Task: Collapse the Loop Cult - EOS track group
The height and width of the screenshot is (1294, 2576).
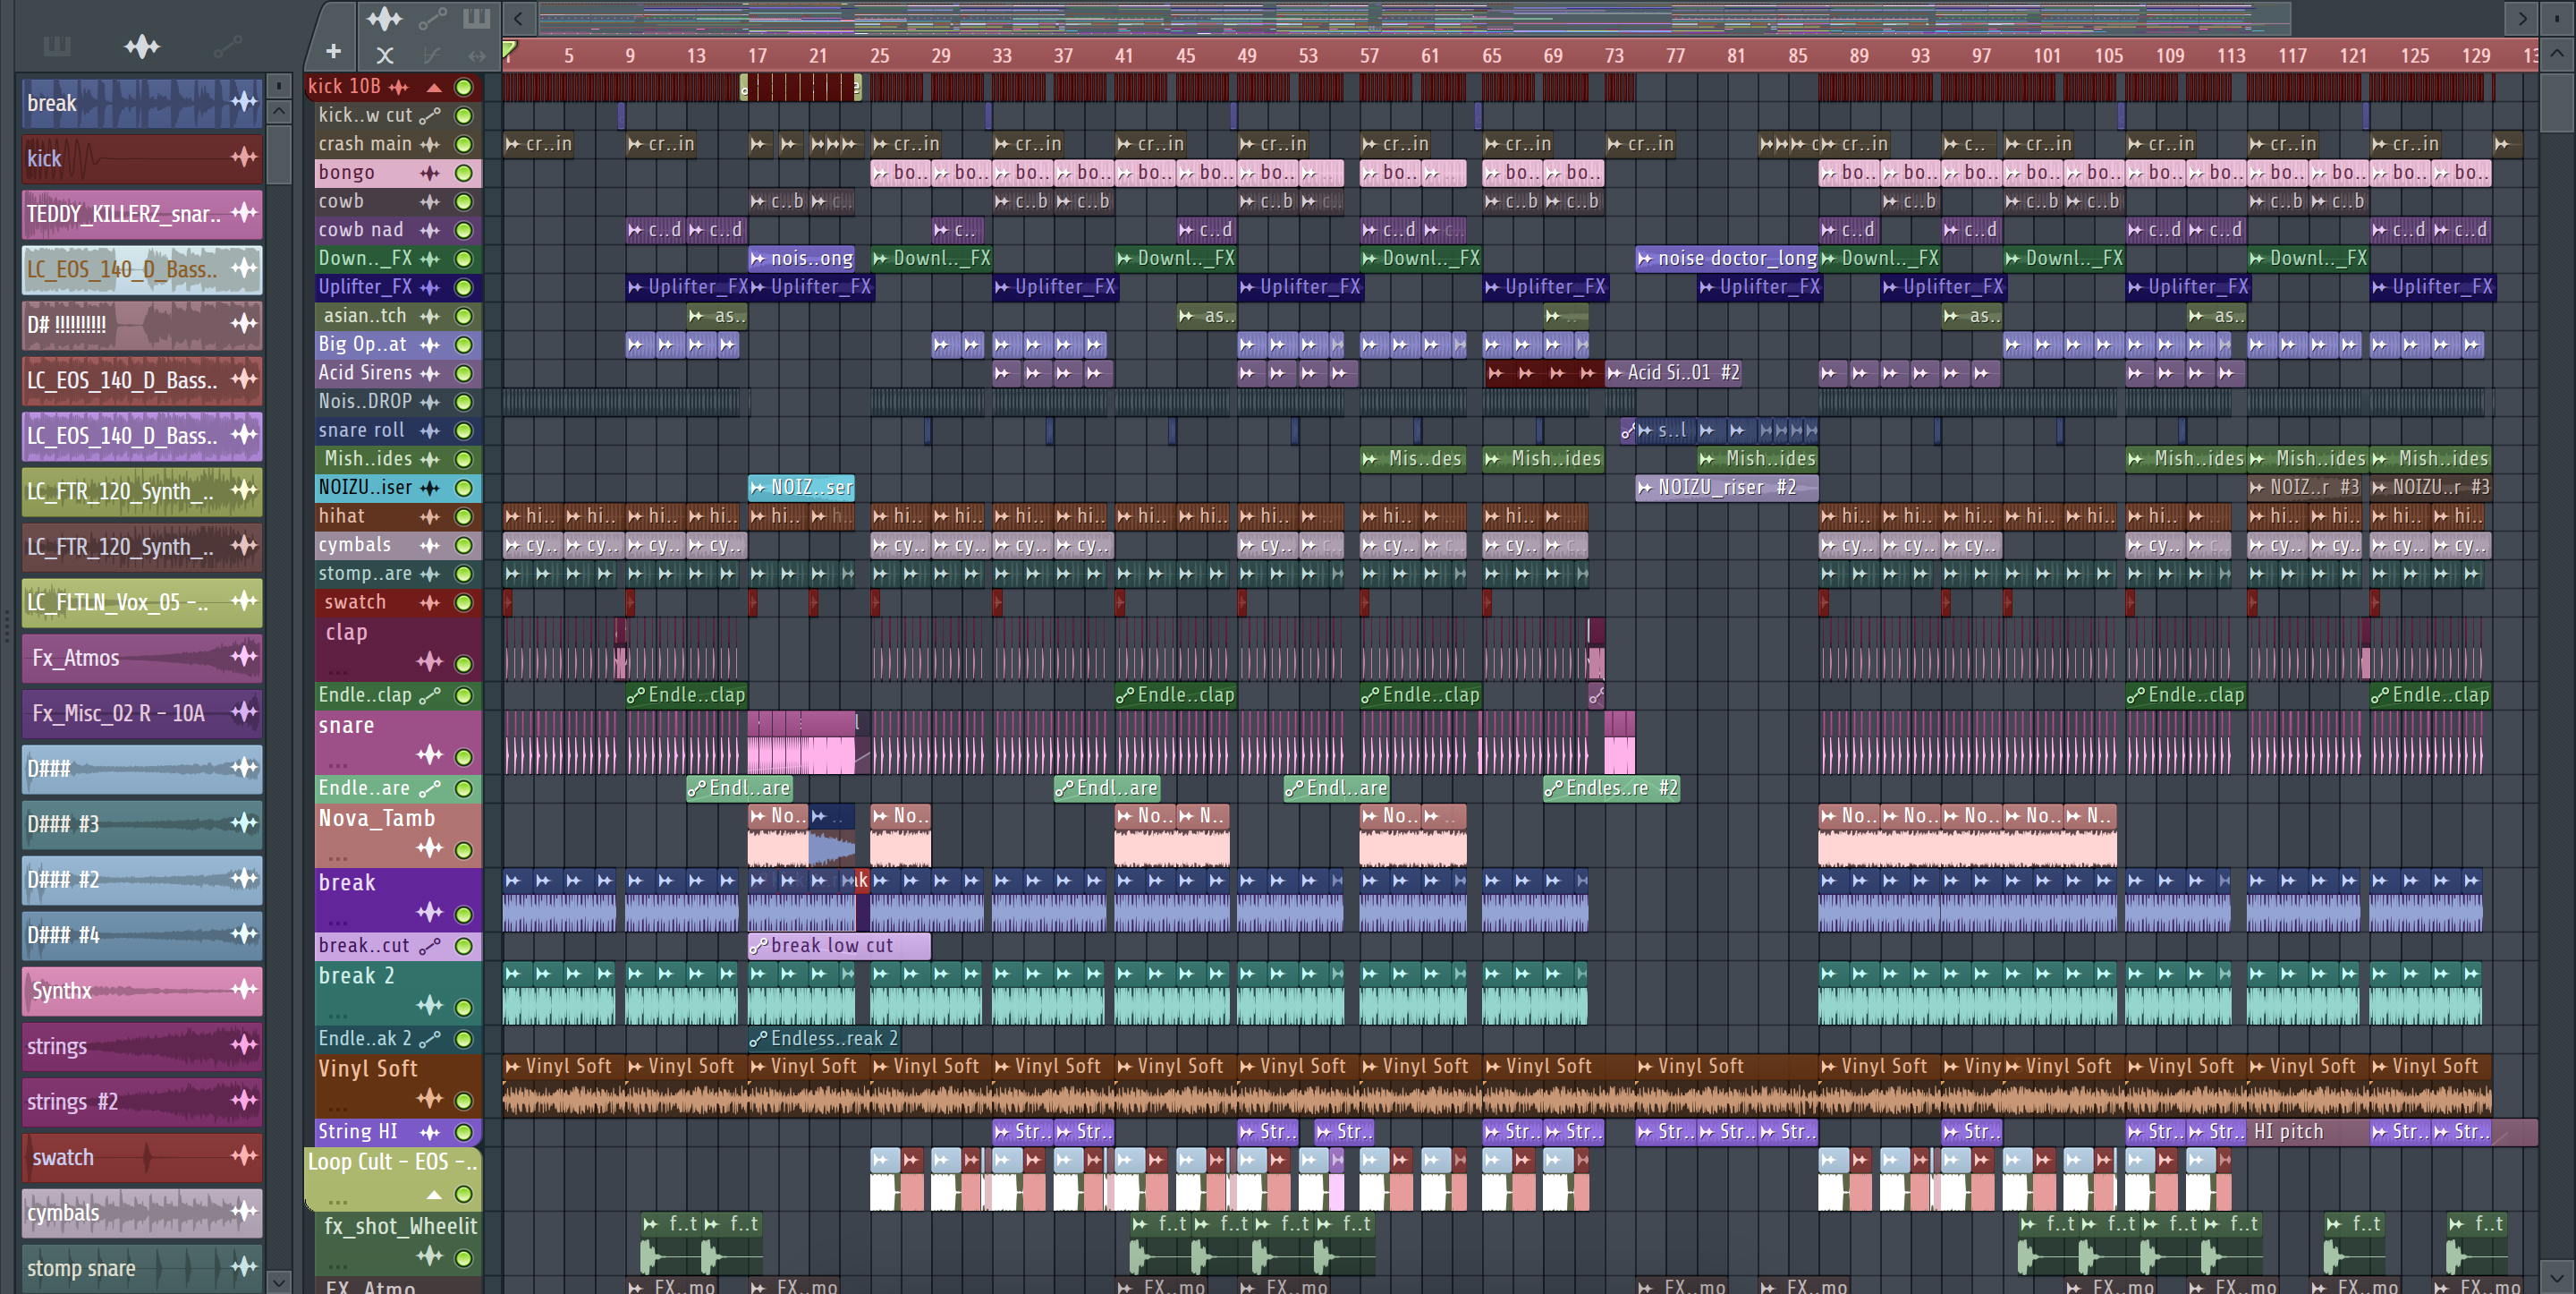Action: (x=434, y=1195)
